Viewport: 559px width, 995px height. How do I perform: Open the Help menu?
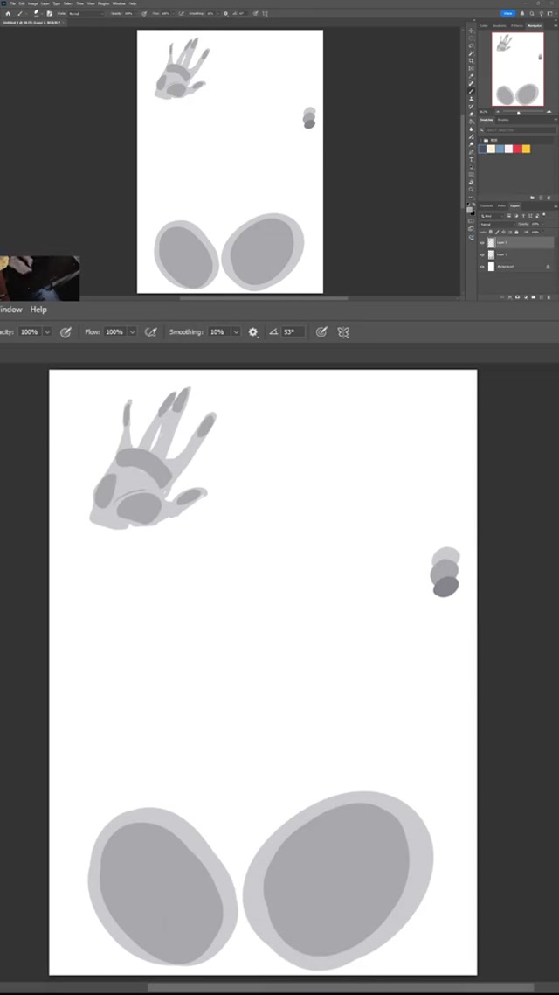tap(38, 310)
